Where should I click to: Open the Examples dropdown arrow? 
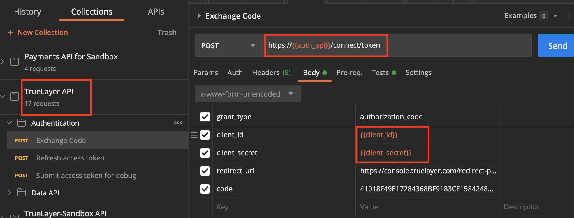tap(555, 16)
